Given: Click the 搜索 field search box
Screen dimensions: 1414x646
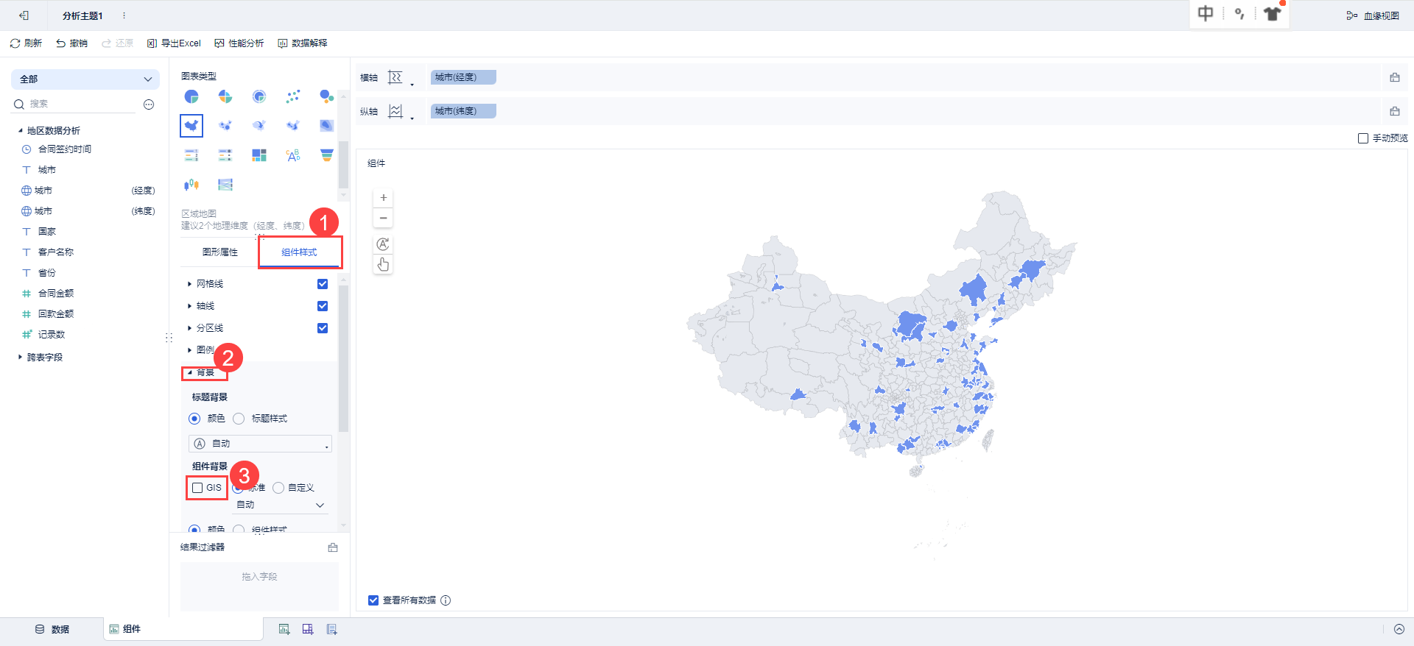Looking at the screenshot, I should click(x=81, y=104).
